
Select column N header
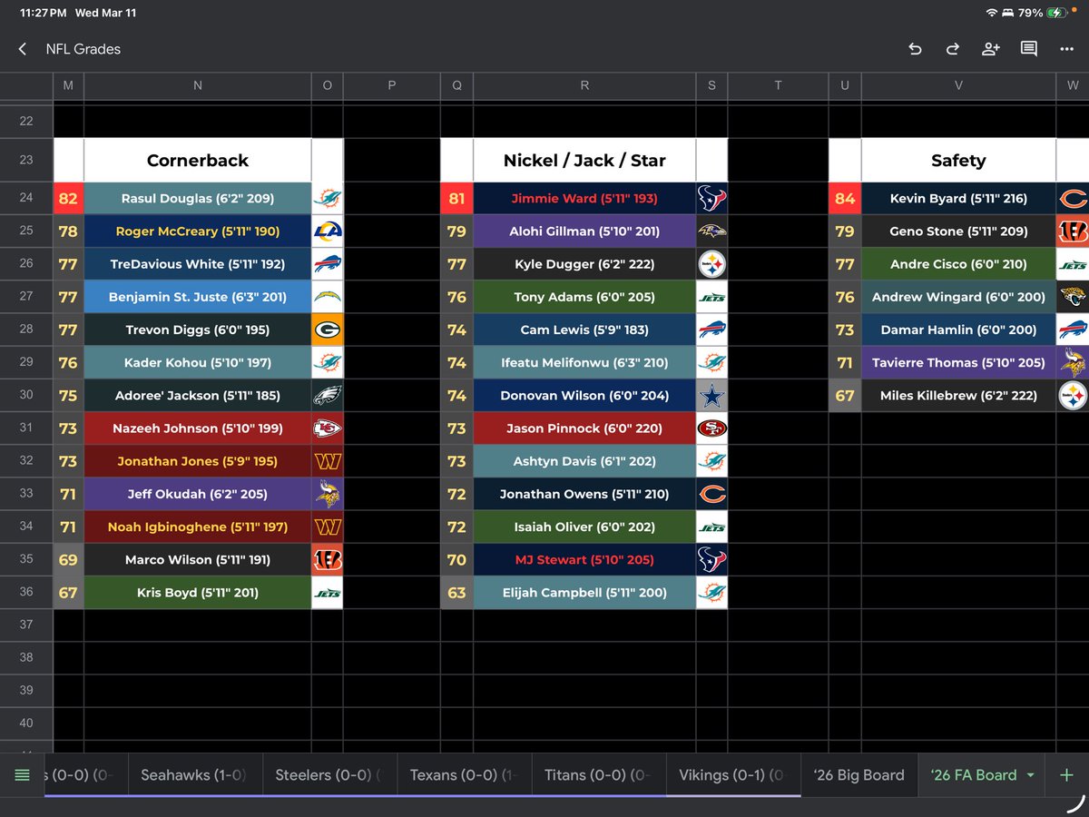[x=198, y=85]
